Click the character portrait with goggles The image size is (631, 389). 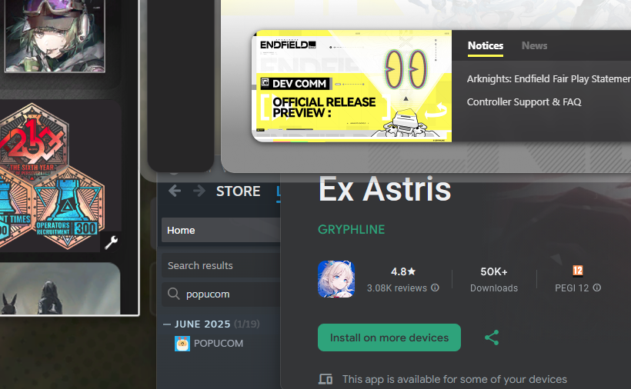click(55, 35)
